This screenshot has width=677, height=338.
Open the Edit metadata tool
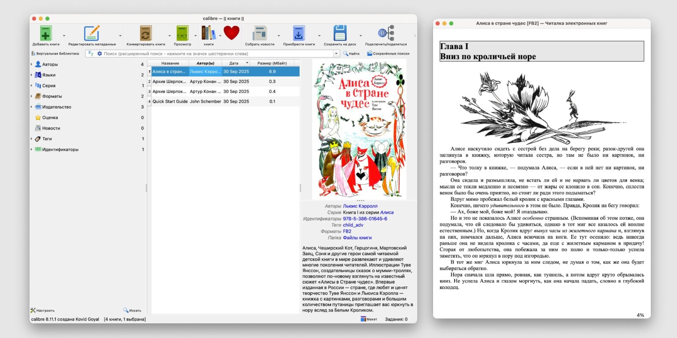coord(91,33)
